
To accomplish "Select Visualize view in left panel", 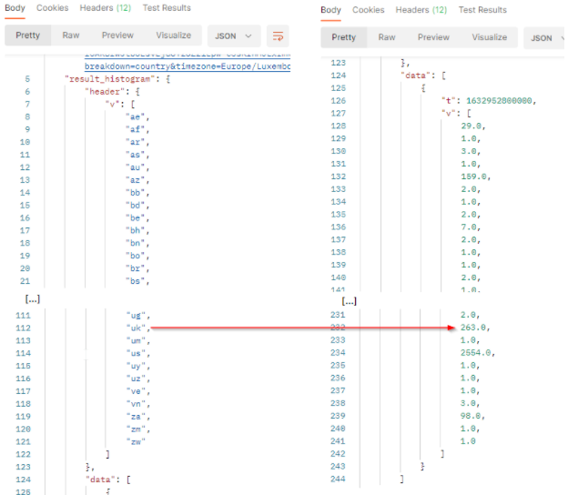I will coord(173,35).
